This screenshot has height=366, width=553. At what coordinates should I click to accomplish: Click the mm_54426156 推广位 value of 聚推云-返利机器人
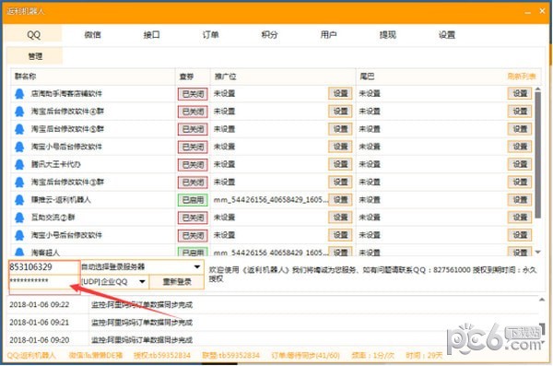click(270, 200)
